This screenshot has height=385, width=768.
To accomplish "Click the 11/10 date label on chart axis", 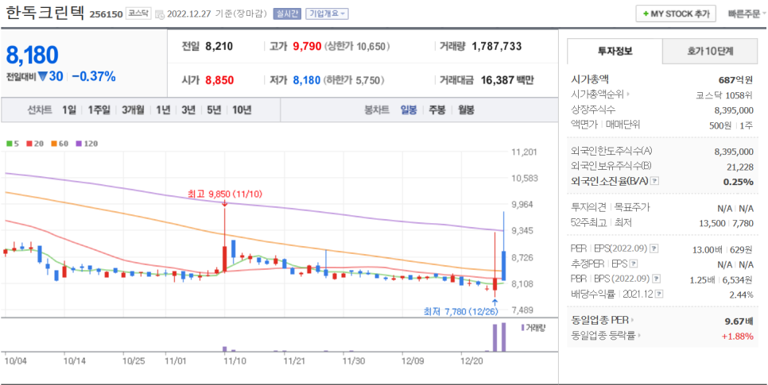I will coord(234,361).
